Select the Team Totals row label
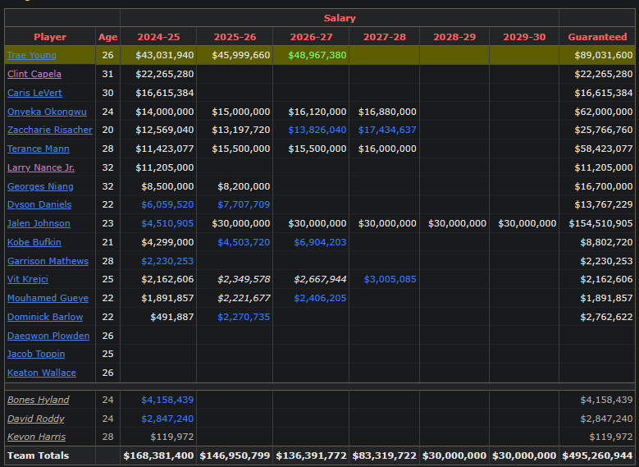This screenshot has width=639, height=467. click(x=39, y=456)
